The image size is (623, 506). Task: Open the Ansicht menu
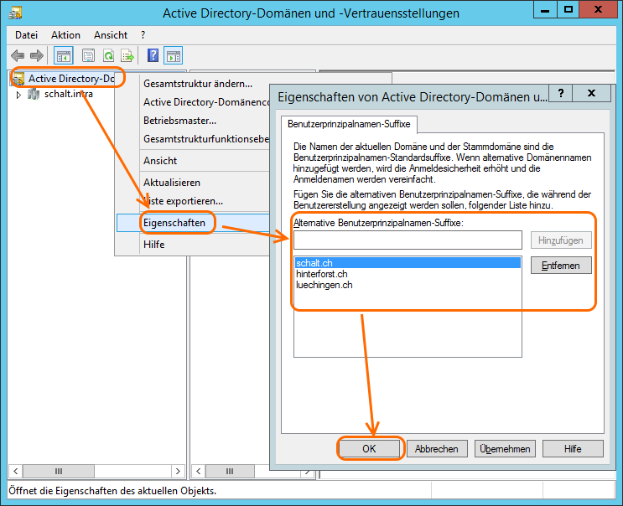tap(111, 35)
